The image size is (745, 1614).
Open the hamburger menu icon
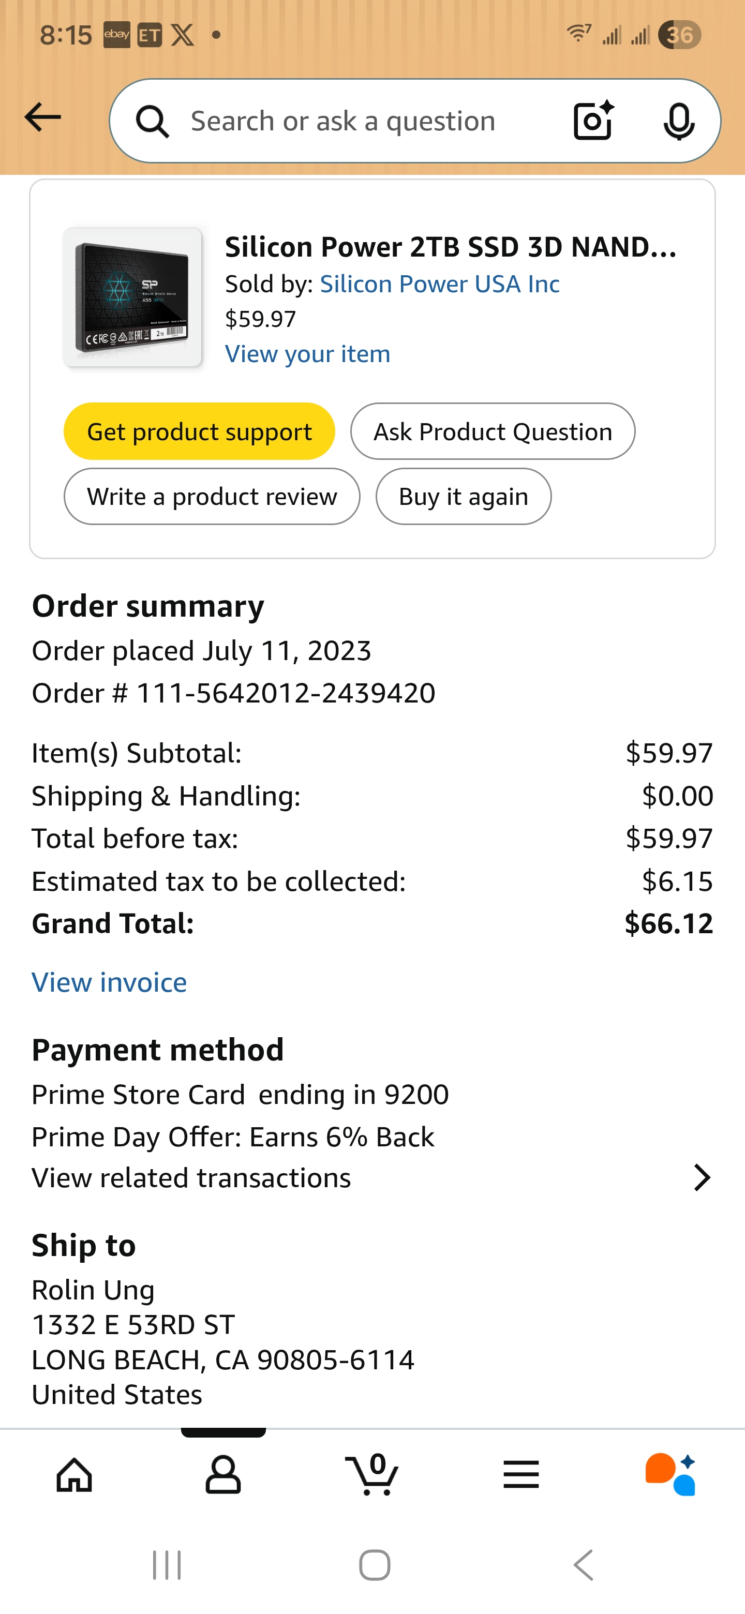pyautogui.click(x=520, y=1474)
